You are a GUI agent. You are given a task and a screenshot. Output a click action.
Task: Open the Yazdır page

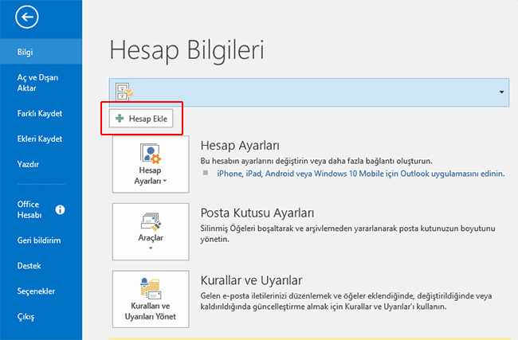click(29, 164)
